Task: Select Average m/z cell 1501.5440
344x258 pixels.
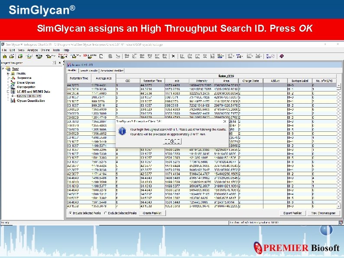Action: (x=104, y=202)
